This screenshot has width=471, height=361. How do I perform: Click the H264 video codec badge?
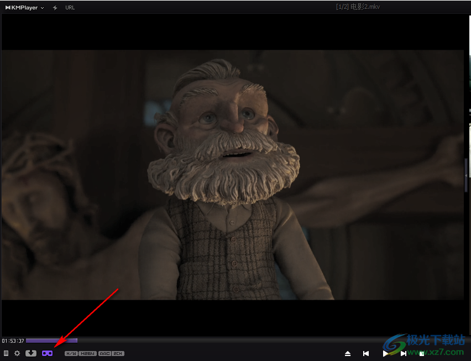pyautogui.click(x=88, y=353)
